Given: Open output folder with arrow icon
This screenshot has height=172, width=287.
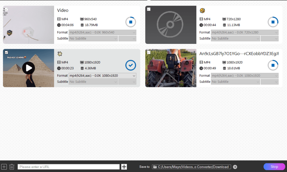Looking at the screenshot, I should [x=235, y=167].
